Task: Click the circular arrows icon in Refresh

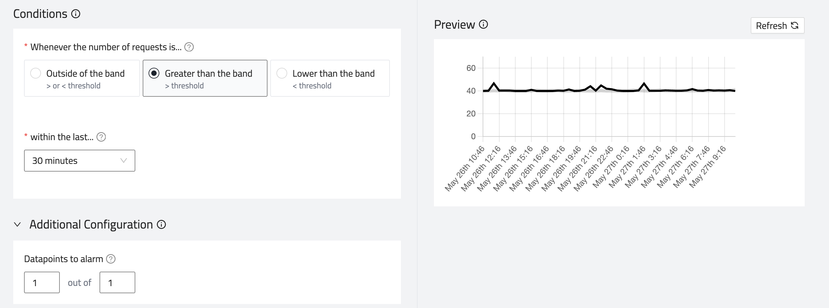Action: pyautogui.click(x=794, y=25)
